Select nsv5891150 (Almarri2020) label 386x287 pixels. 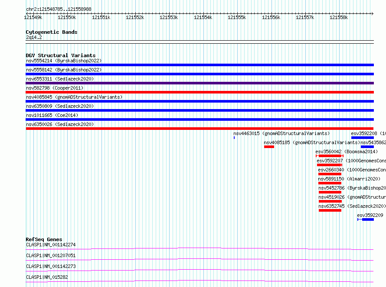[349, 179]
